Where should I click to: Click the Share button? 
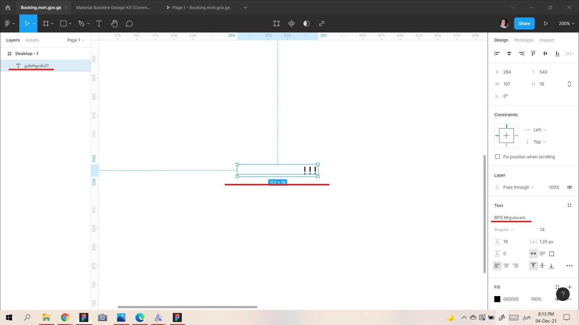[524, 23]
